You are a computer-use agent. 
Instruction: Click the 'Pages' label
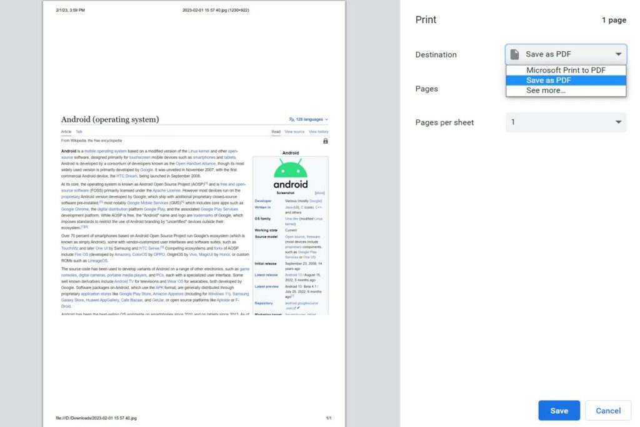click(x=426, y=89)
